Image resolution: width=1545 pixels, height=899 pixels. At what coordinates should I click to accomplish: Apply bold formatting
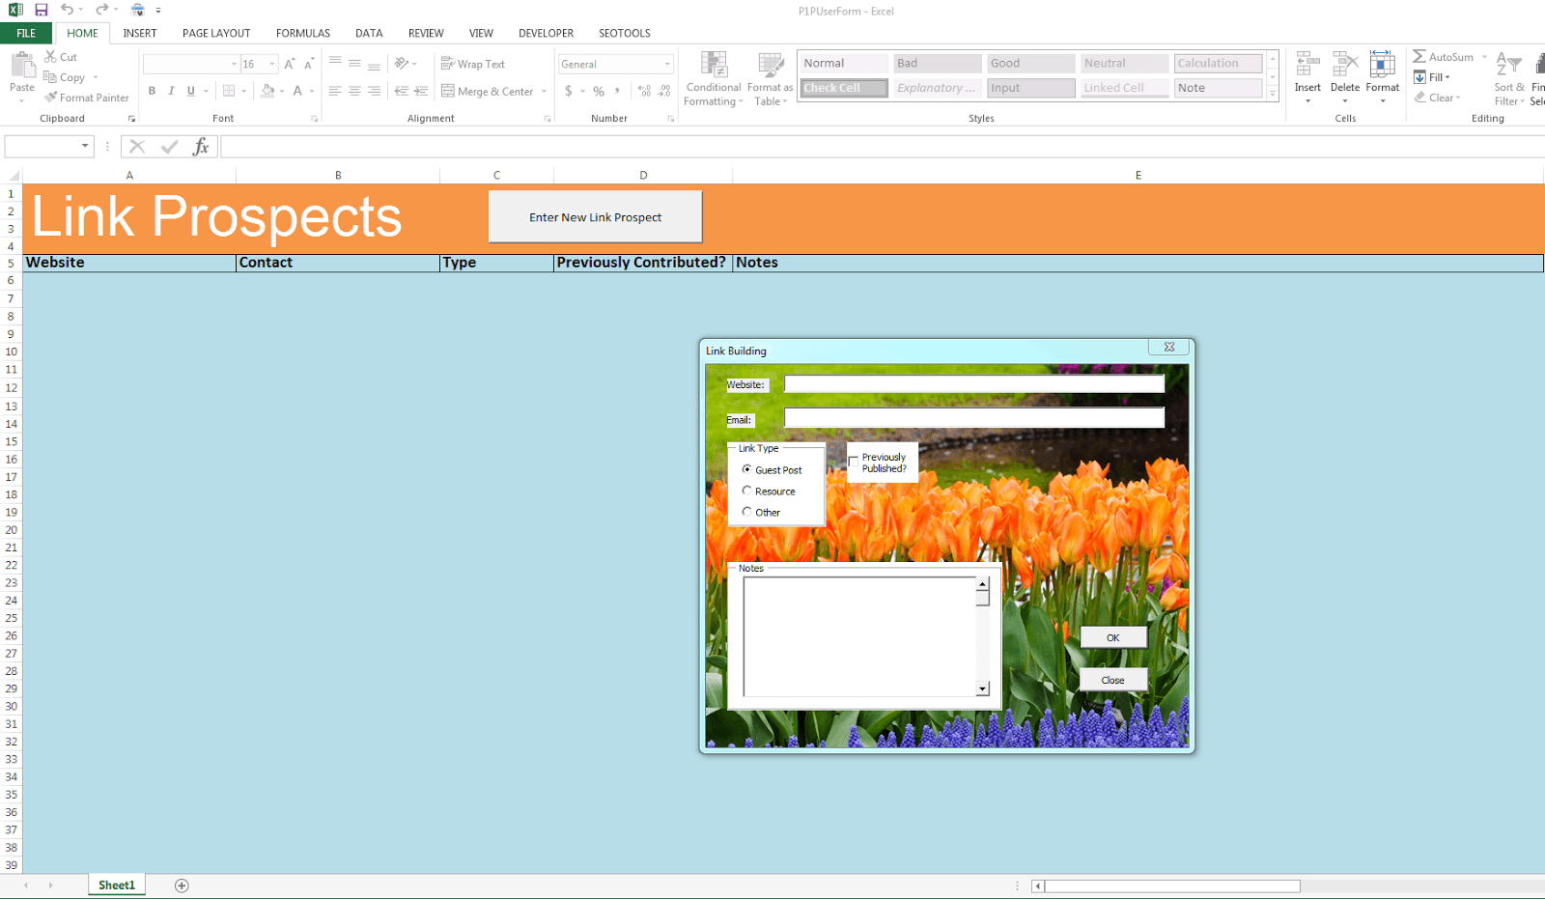point(152,91)
